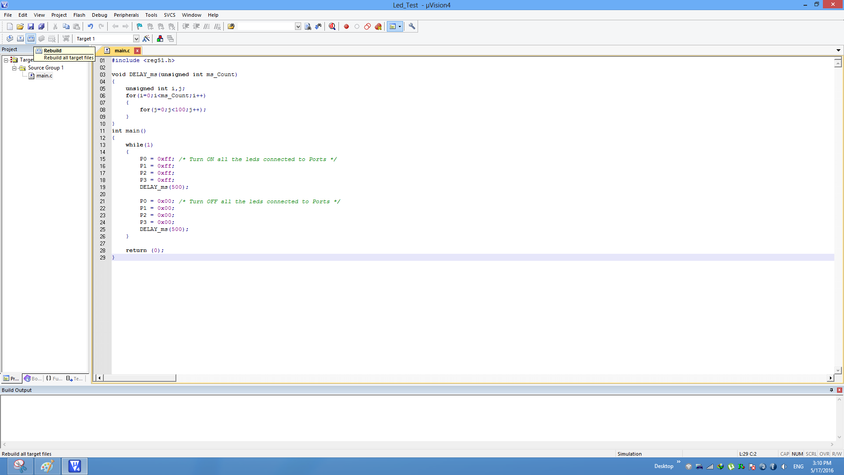This screenshot has width=844, height=475.
Task: Select Source Group 1 in the project tree
Action: click(x=46, y=68)
